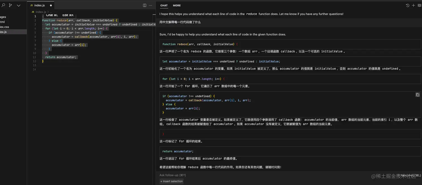Image resolution: width=422 pixels, height=185 pixels.
Task: Click the unsaved-changes dot on the index.js tab
Action: (51, 5)
